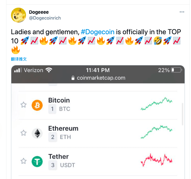
Task: Click the Ethereum green sparkline chart
Action: [x=156, y=132]
